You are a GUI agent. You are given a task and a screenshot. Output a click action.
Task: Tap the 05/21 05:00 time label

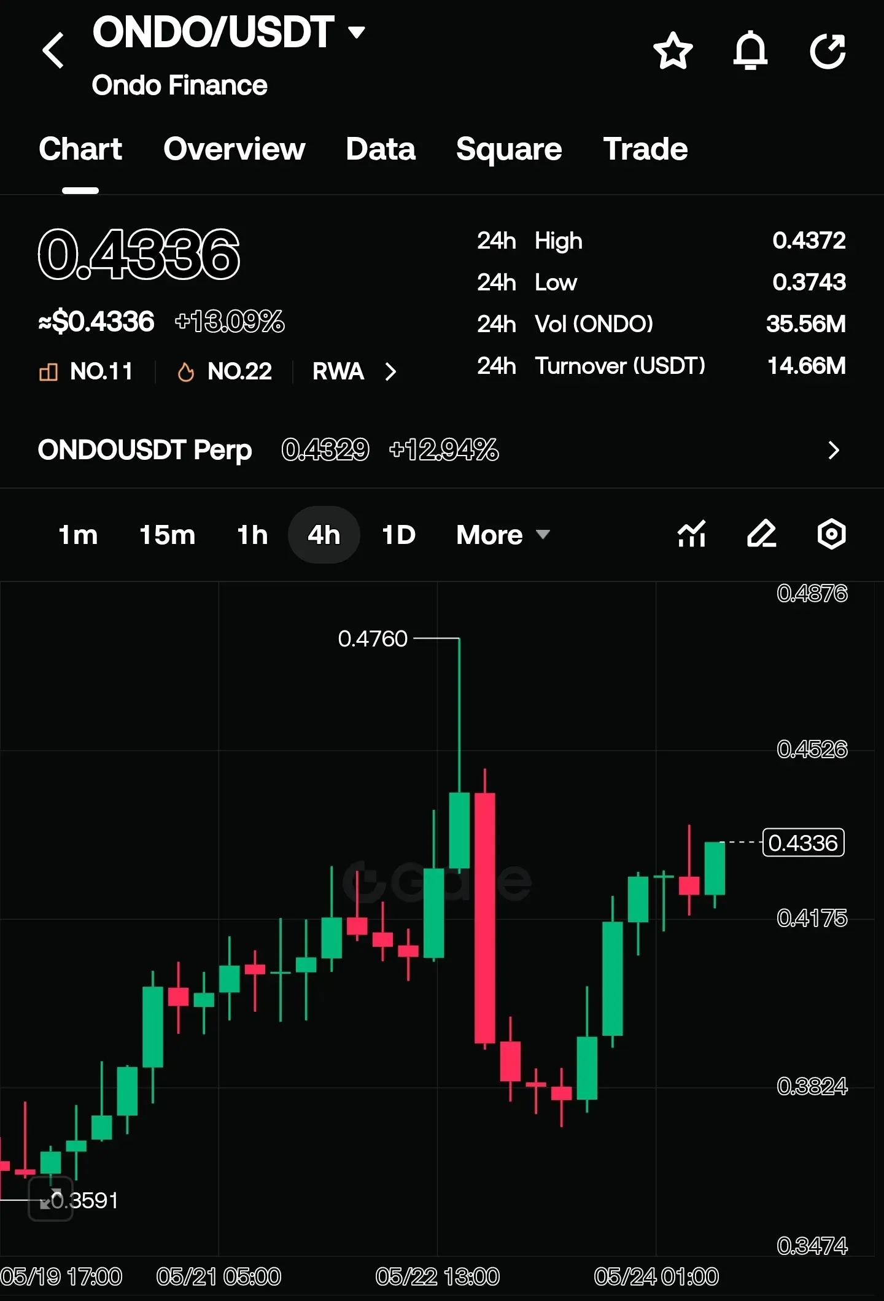(219, 1277)
